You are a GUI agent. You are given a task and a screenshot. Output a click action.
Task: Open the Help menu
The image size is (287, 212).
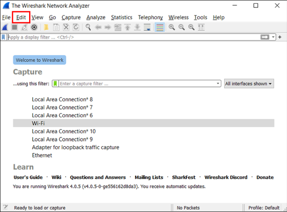pyautogui.click(x=218, y=17)
